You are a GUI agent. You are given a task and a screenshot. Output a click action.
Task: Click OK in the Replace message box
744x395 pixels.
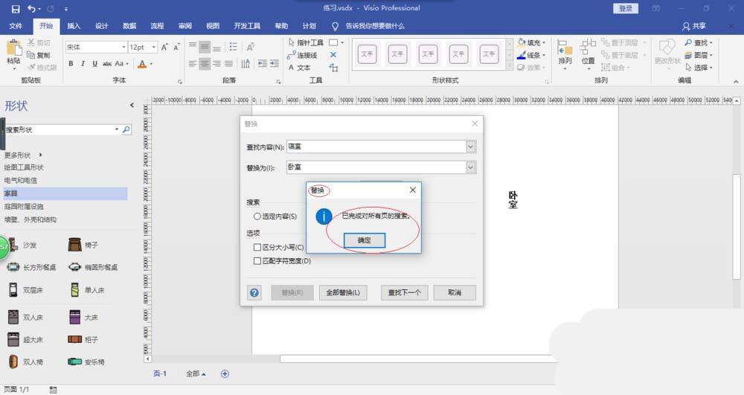coord(365,240)
